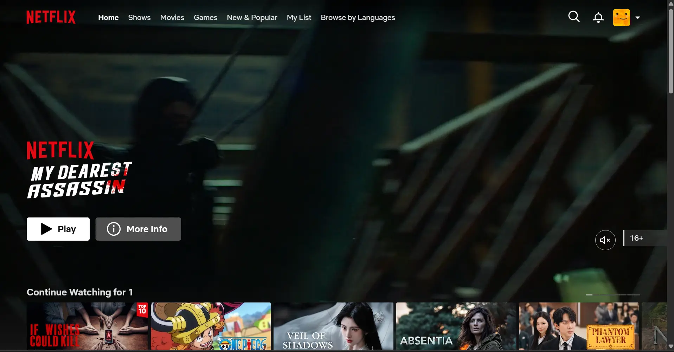The width and height of the screenshot is (674, 352).
Task: Play My Dearest Assassin
Action: pyautogui.click(x=58, y=229)
